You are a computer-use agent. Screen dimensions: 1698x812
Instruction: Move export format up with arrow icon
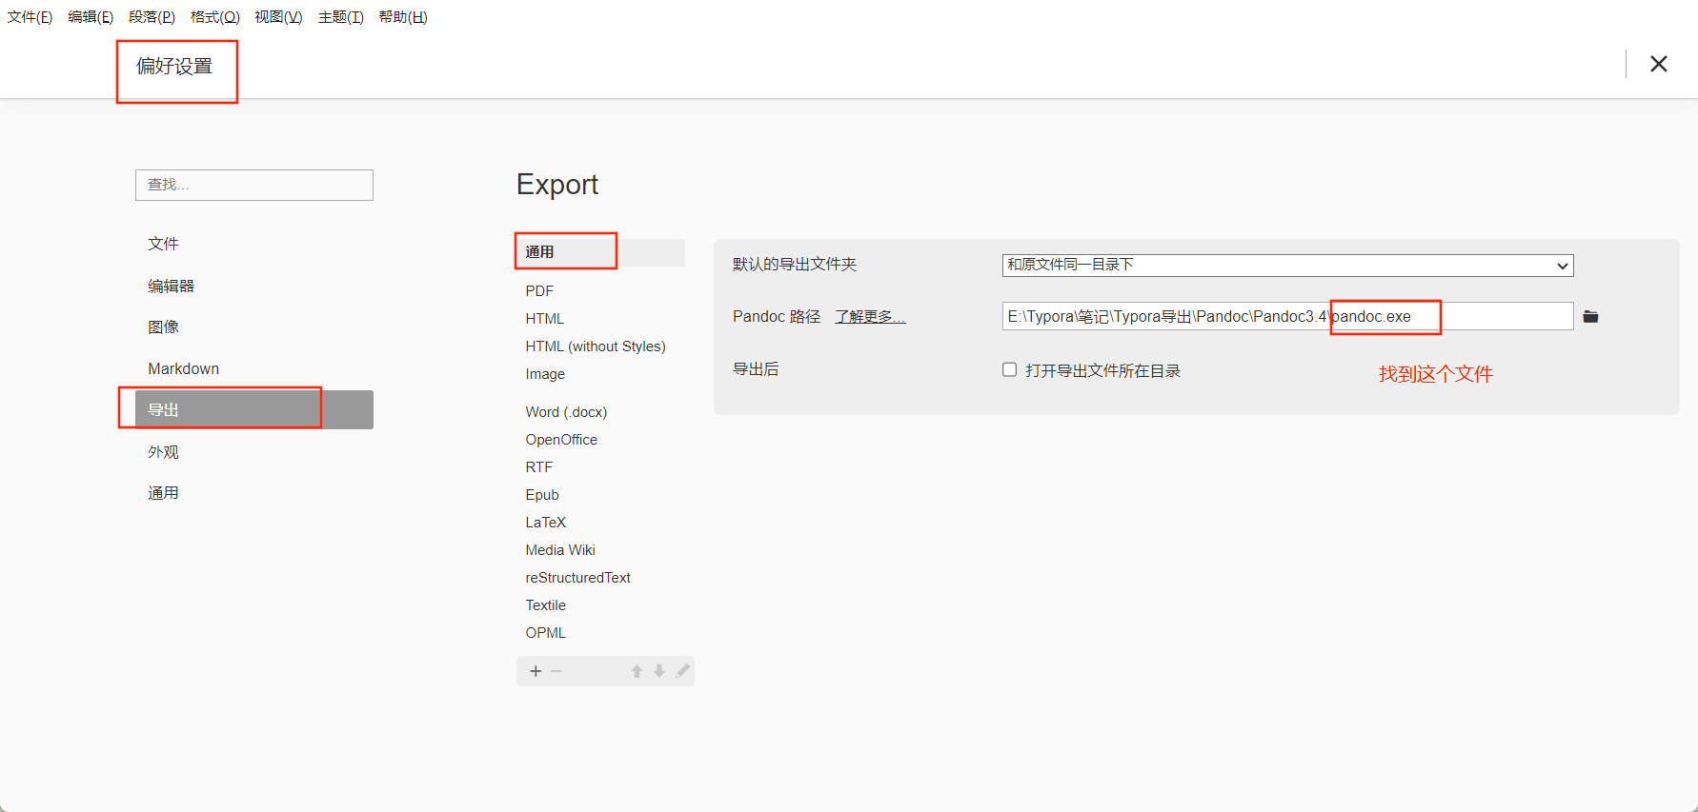[x=637, y=671]
